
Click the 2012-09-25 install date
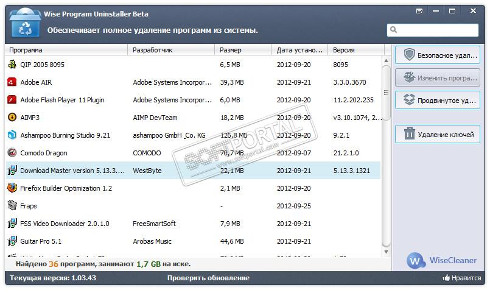[x=294, y=206]
